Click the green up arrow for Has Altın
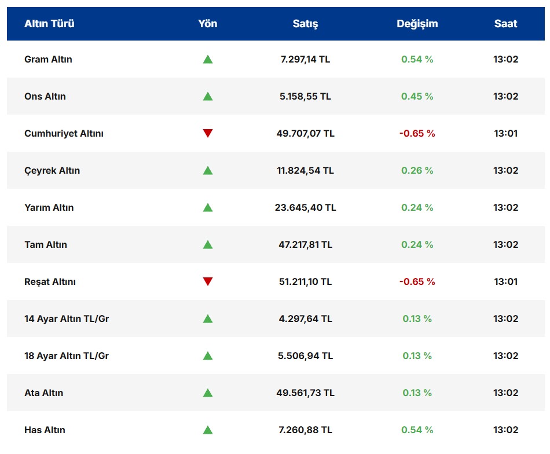This screenshot has height=454, width=550. (208, 430)
